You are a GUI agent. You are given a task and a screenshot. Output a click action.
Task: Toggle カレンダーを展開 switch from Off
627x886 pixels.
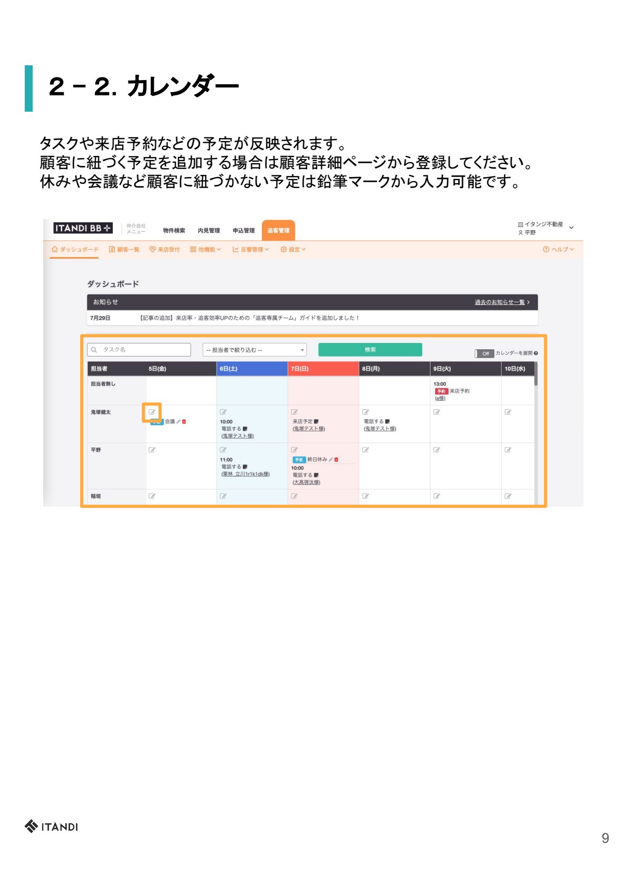pos(484,353)
